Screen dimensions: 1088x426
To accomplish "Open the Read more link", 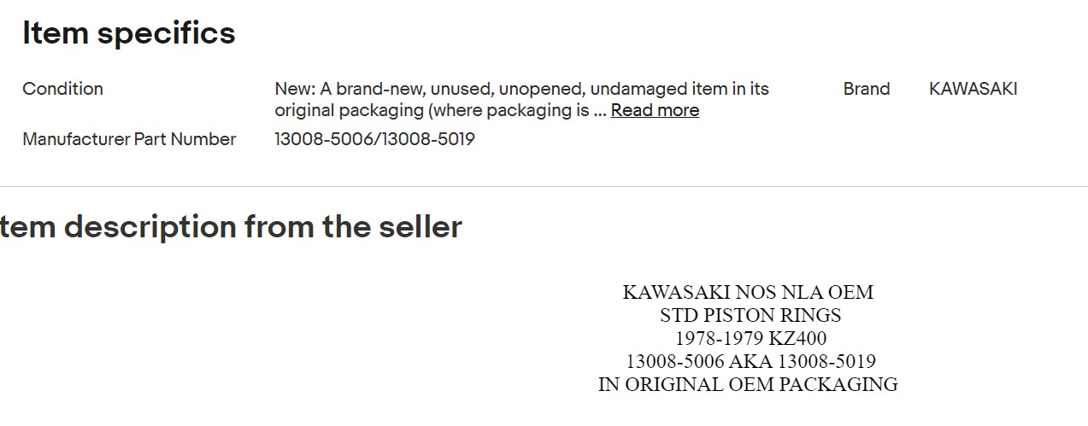I will point(655,110).
